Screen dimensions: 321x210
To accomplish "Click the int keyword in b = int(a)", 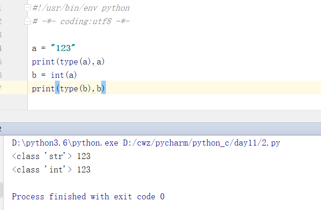I will [57, 75].
